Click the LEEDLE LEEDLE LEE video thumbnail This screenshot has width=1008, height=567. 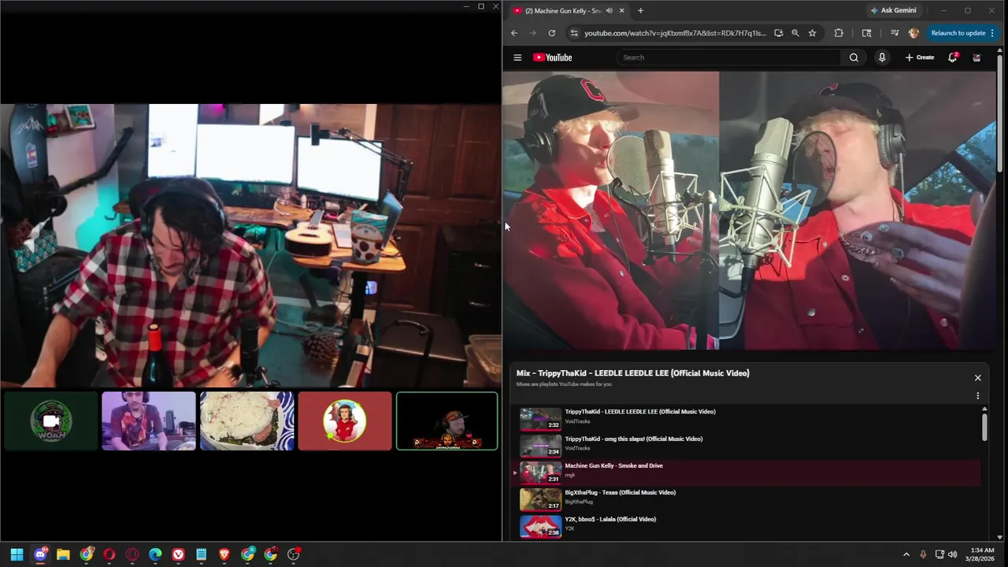pyautogui.click(x=540, y=420)
